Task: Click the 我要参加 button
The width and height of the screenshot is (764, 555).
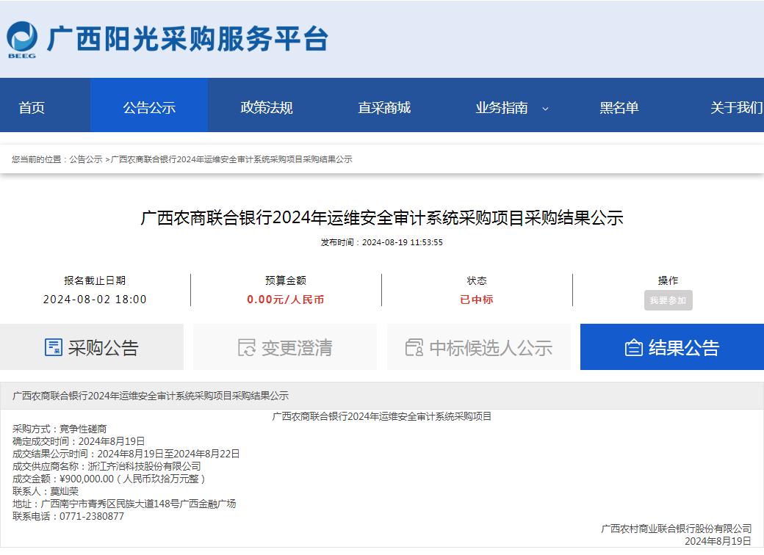Action: coord(668,300)
